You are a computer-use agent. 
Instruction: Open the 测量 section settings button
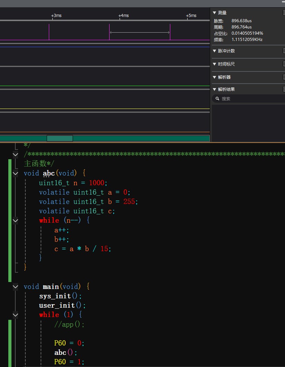[x=284, y=13]
